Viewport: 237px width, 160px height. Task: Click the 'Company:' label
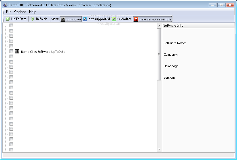point(170,55)
